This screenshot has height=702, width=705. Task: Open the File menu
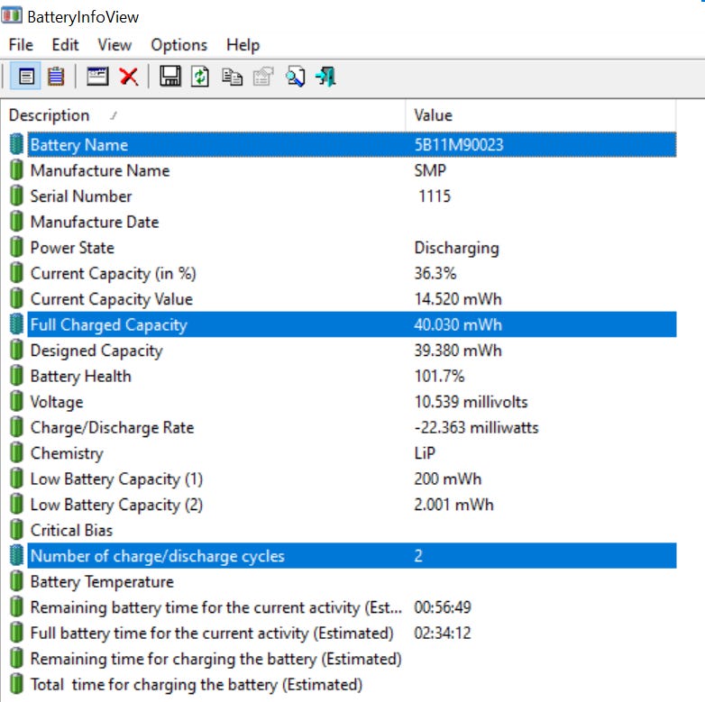[21, 45]
